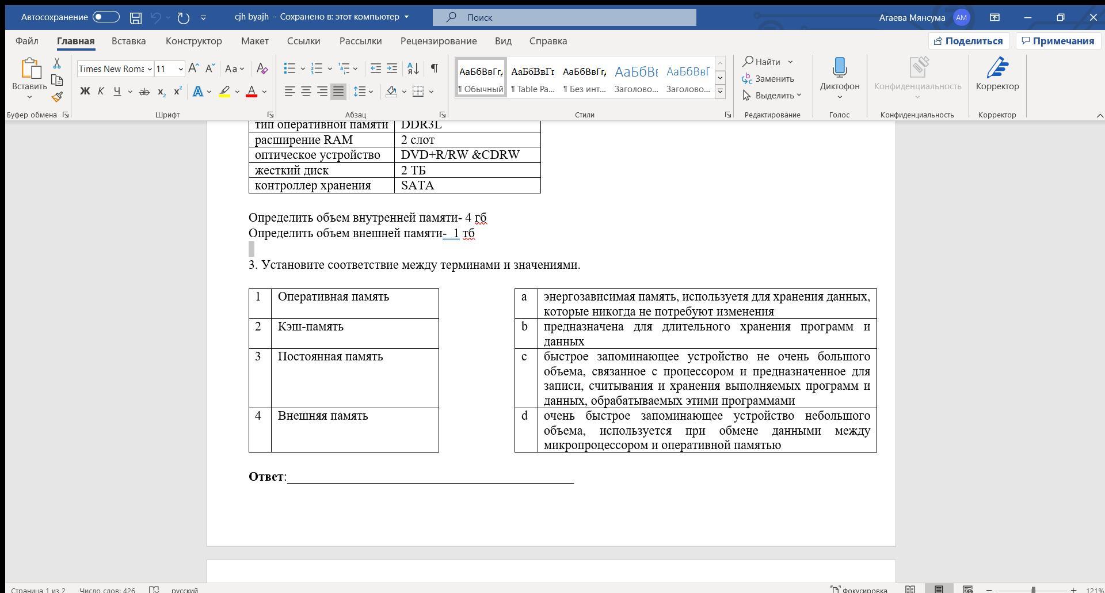This screenshot has width=1105, height=593.
Task: Select the sort A-Z paragraph icon
Action: point(413,69)
